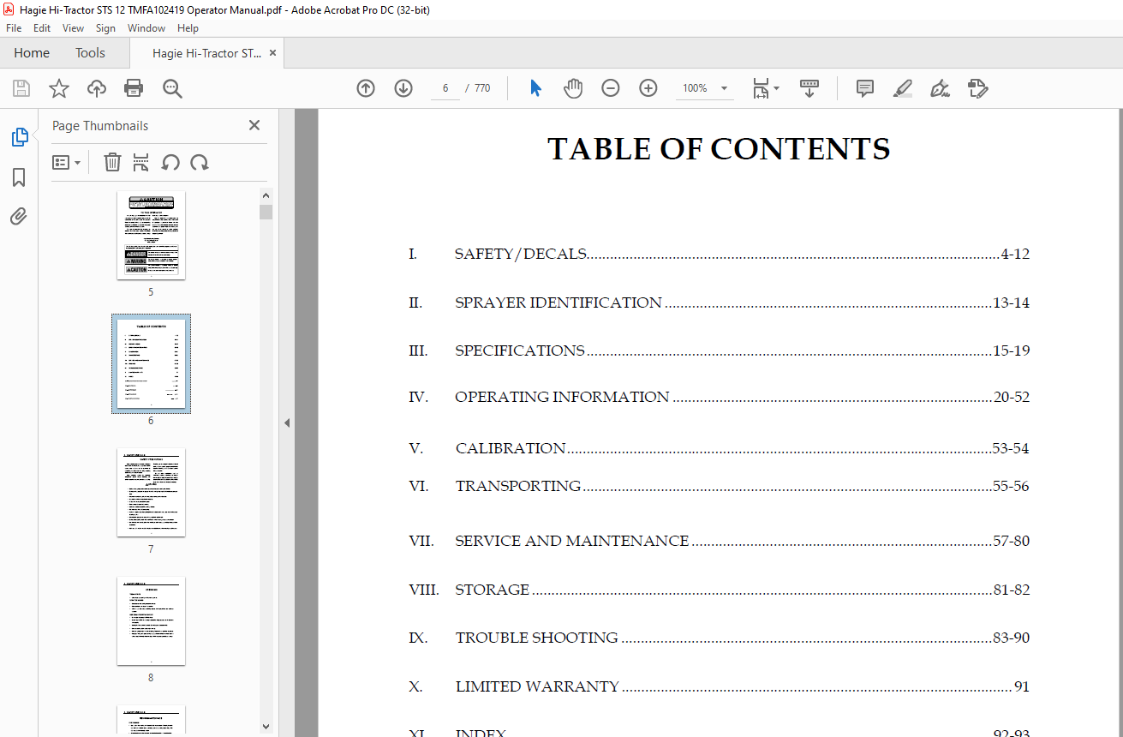Click the SPRAYER IDENTIFICATION entry
The height and width of the screenshot is (737, 1123).
(x=719, y=303)
